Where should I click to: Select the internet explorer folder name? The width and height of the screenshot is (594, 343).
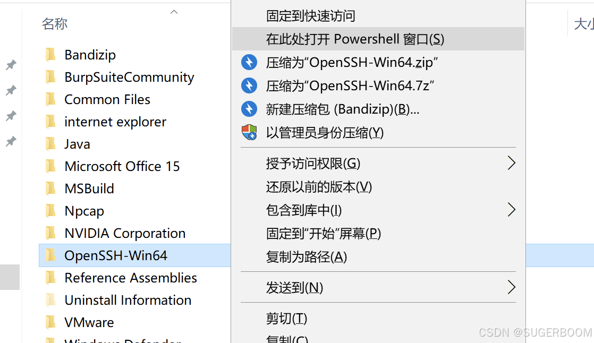click(115, 122)
